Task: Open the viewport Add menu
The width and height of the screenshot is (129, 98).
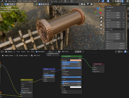Action: pyautogui.click(x=30, y=1)
